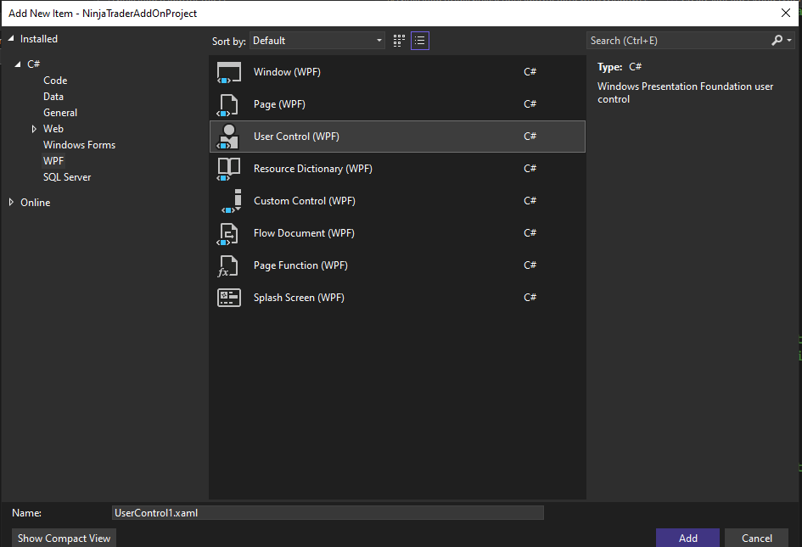Select the Flow Document (WPF) icon

(x=229, y=233)
